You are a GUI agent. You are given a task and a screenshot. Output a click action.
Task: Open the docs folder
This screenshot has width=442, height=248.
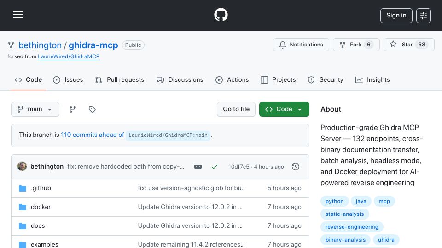(x=38, y=226)
